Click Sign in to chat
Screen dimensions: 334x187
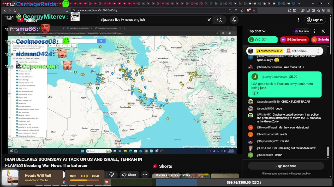pos(286,166)
